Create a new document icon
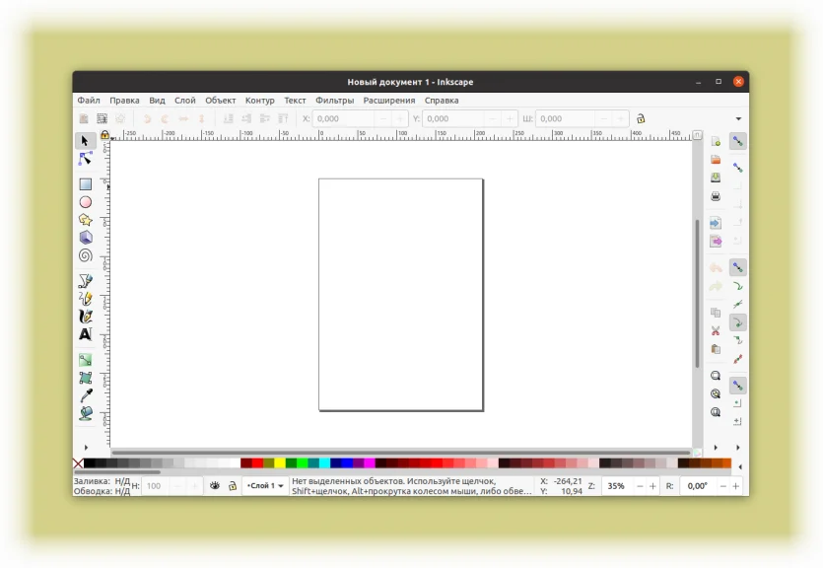 [x=716, y=142]
